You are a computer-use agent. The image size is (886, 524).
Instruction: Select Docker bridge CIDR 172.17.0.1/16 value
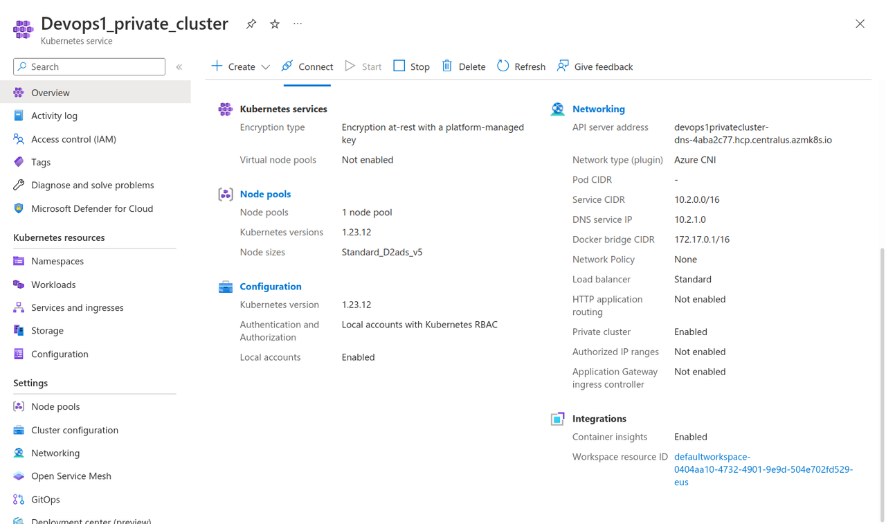coord(702,240)
